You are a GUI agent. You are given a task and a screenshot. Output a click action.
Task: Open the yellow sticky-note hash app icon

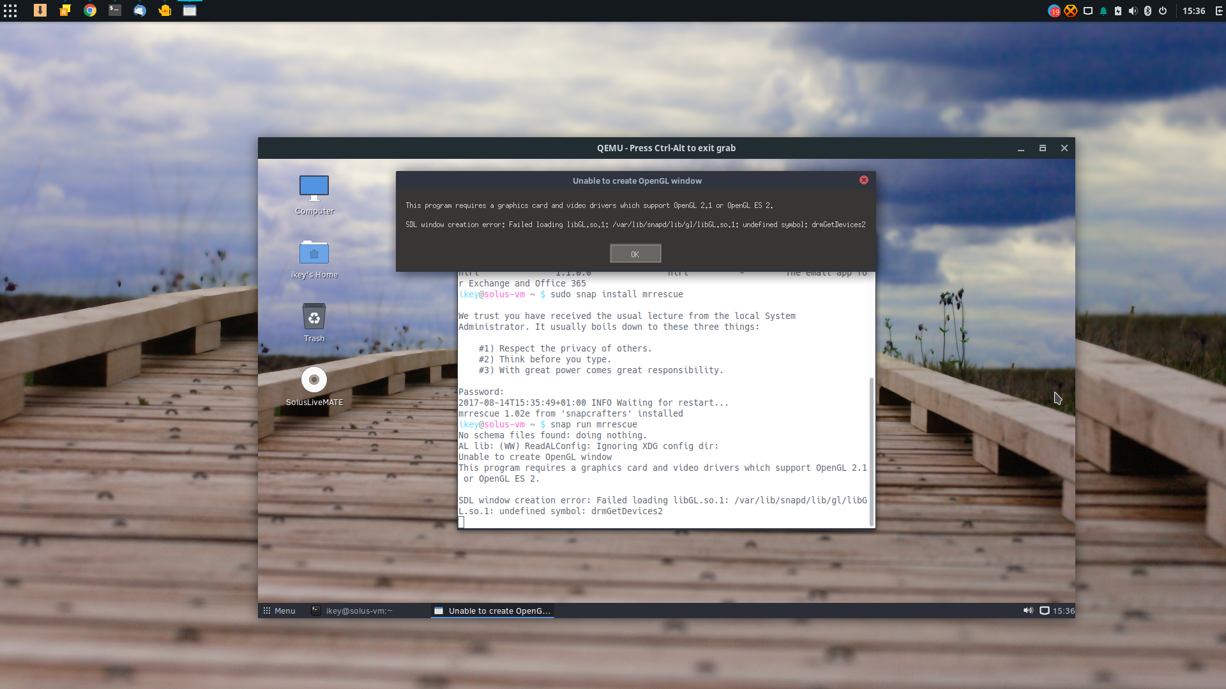pyautogui.click(x=65, y=10)
